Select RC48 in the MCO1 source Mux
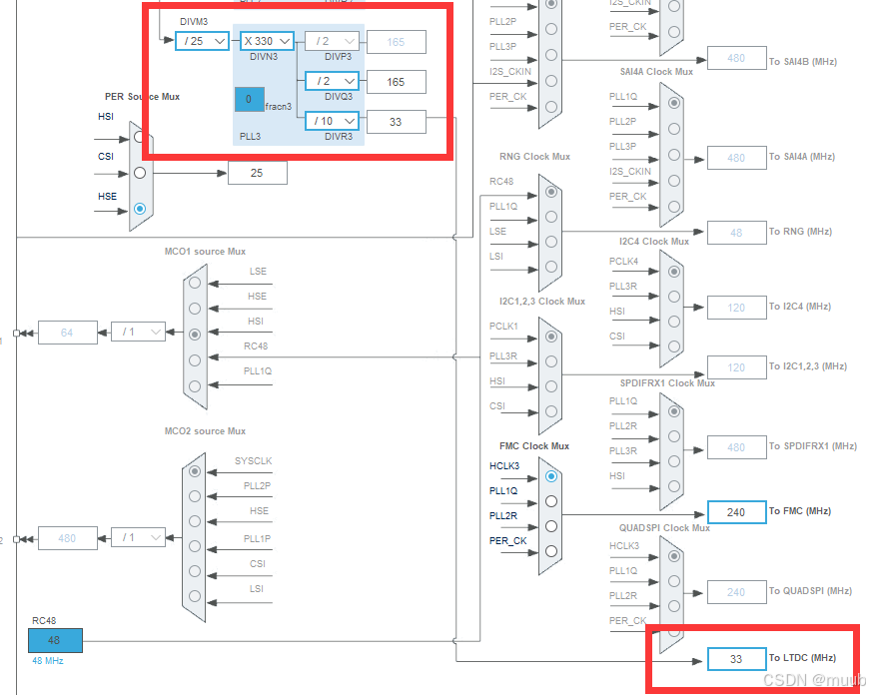Screen dimensions: 870x695 pos(194,357)
